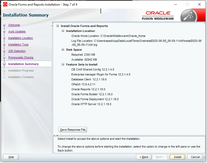Image resolution: width=207 pixels, height=163 pixels.
Task: Start installation with Install button
Action: 177,157
